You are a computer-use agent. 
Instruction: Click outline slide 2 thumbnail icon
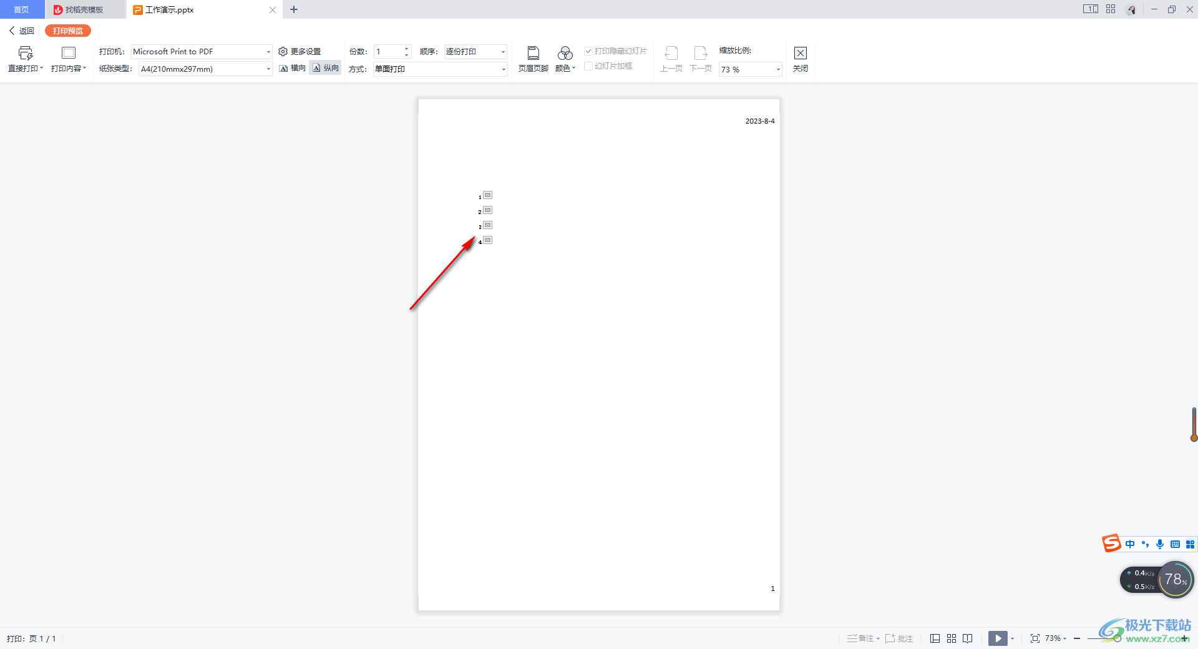[x=488, y=210]
